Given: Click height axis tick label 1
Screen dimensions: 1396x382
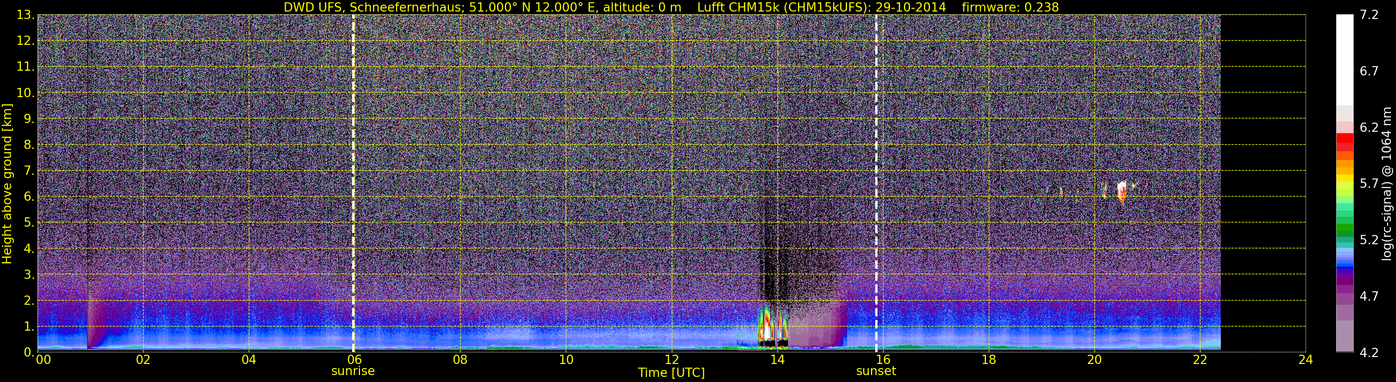Looking at the screenshot, I should [29, 327].
